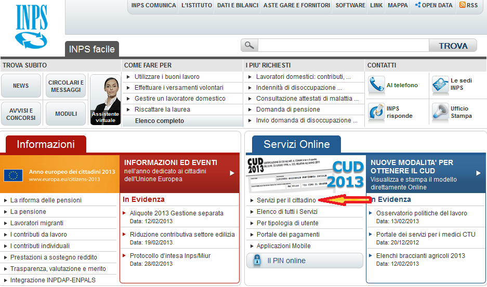Click the INPS logo
487x287 pixels.
point(32,26)
